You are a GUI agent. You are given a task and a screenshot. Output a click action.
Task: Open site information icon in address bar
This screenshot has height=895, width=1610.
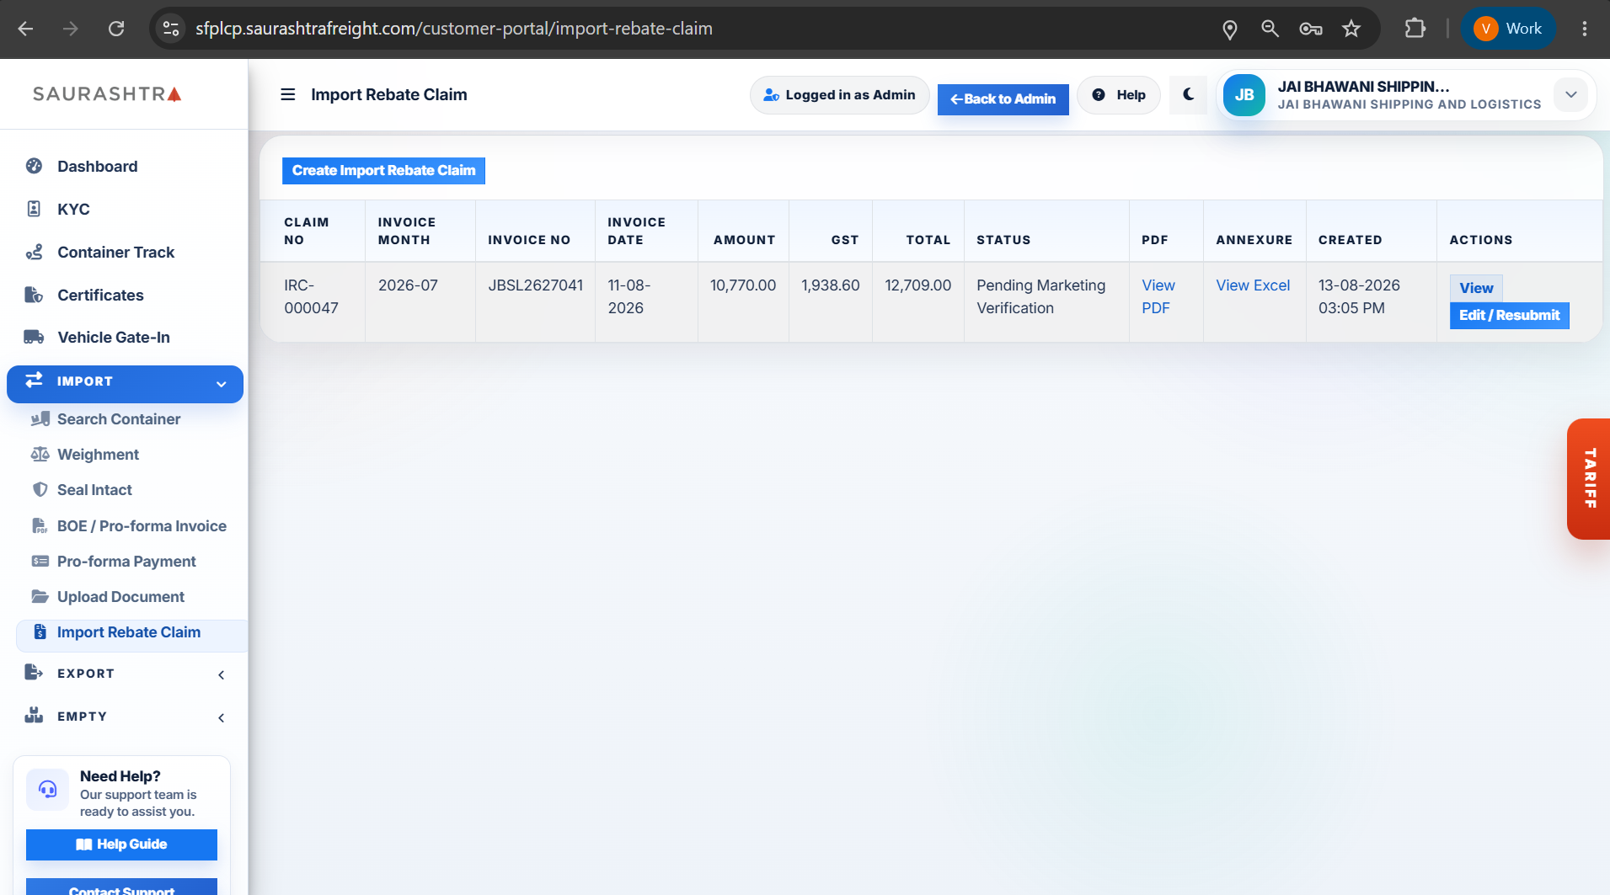(x=171, y=29)
